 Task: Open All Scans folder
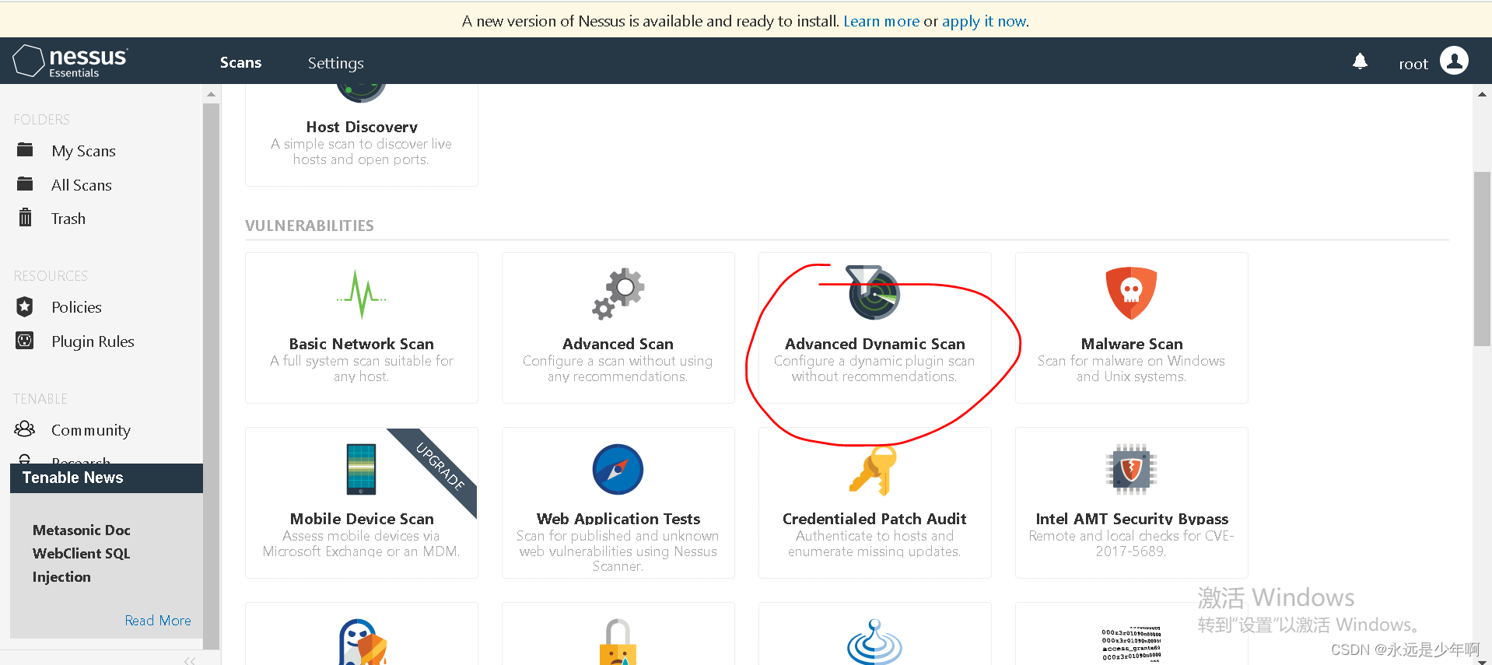(x=82, y=185)
